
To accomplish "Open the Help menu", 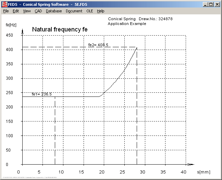I will tap(100, 11).
